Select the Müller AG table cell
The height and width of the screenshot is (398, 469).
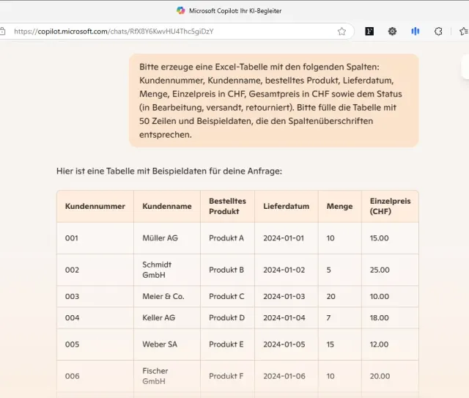(160, 238)
